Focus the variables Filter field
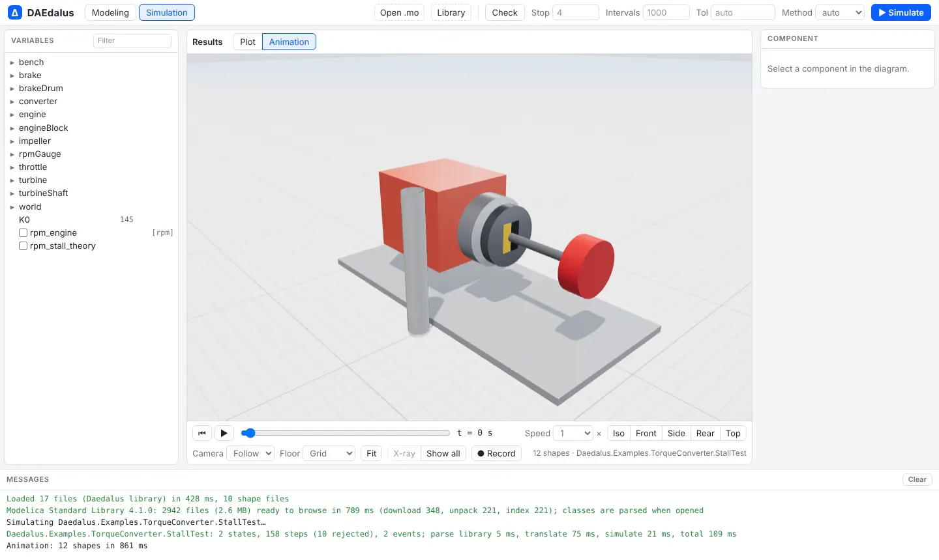 point(132,40)
